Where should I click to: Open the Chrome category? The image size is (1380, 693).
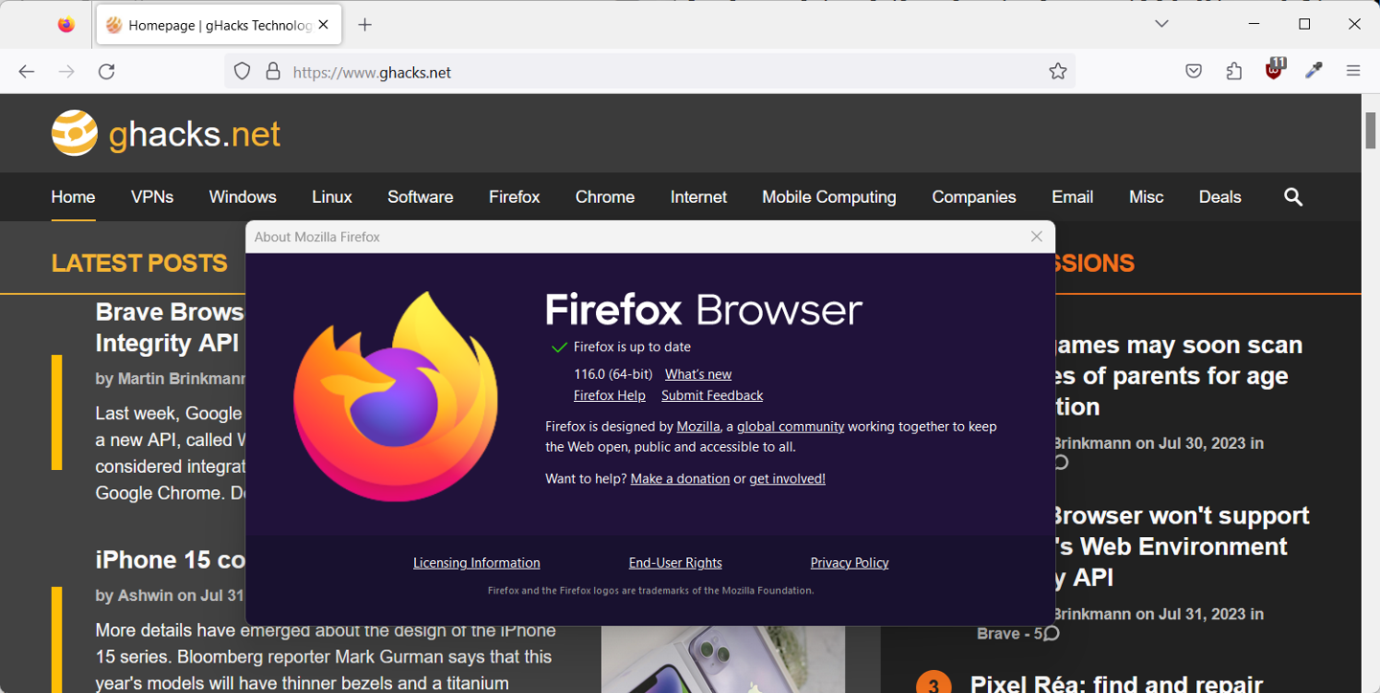tap(605, 197)
